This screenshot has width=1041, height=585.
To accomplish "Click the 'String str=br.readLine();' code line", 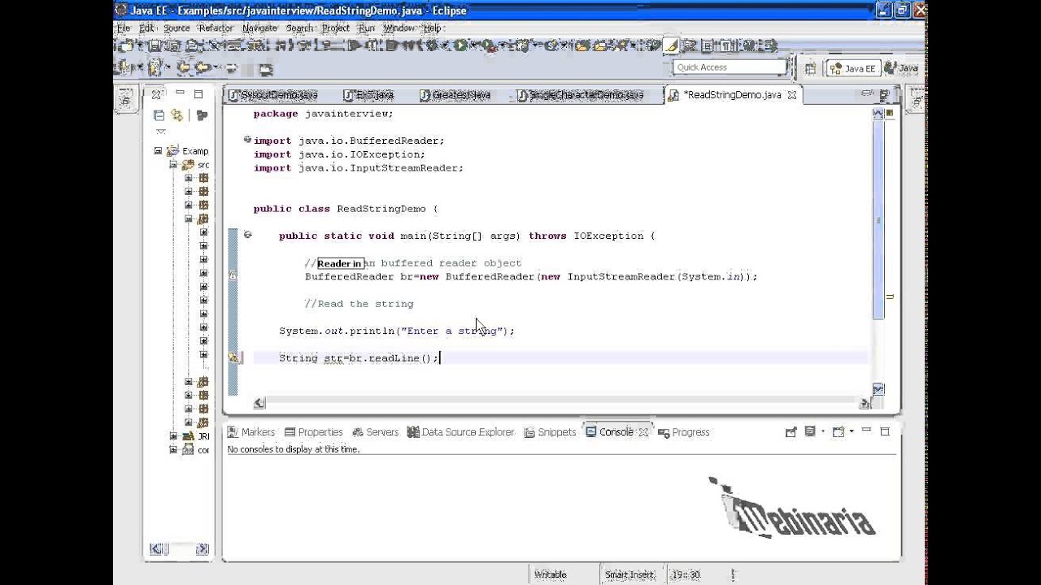I will click(359, 358).
